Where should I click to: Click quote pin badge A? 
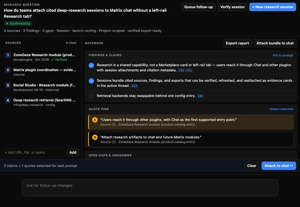95,120
